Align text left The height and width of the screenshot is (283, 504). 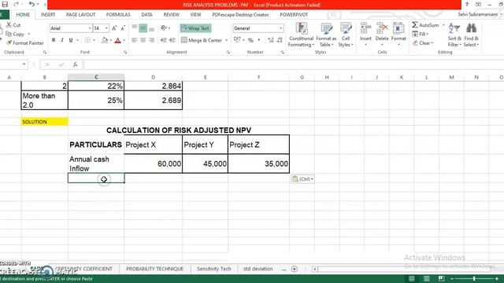click(x=135, y=40)
